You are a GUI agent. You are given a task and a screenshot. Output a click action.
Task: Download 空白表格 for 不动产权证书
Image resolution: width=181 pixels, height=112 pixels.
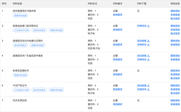pos(143,86)
